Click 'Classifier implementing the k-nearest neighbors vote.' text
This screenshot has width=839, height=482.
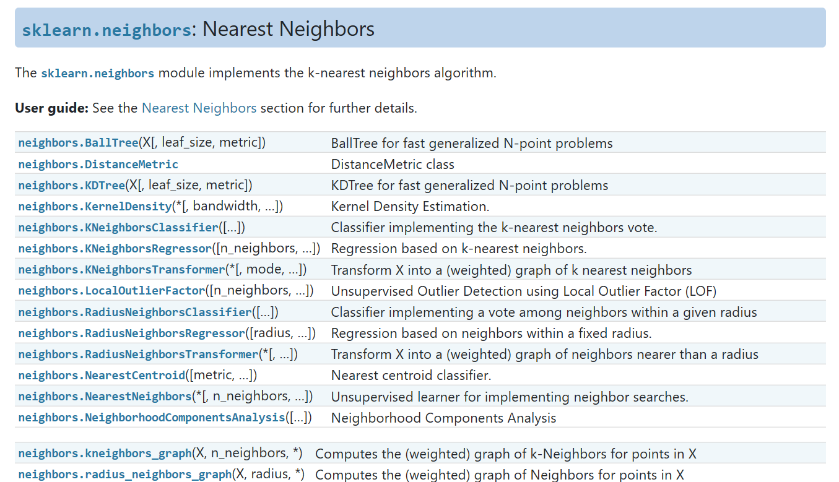(494, 227)
